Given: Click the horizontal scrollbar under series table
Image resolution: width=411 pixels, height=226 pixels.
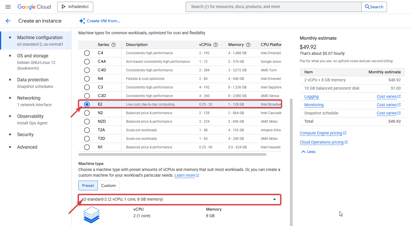Looking at the screenshot, I should (x=172, y=155).
